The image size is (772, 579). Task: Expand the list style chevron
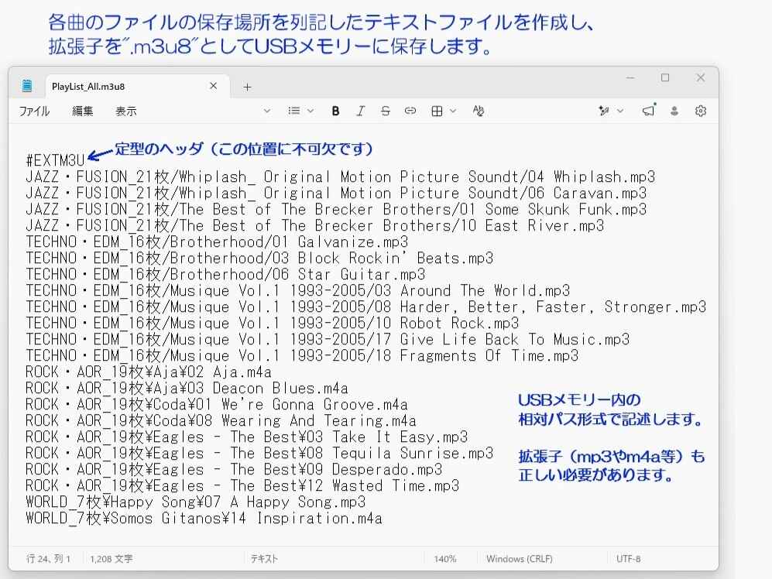[311, 111]
